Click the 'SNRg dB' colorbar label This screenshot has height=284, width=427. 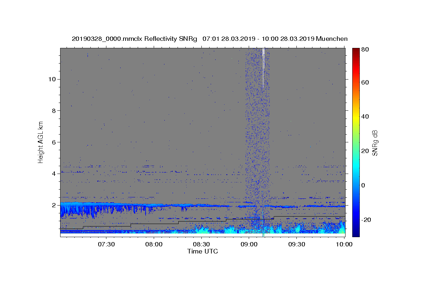click(375, 143)
